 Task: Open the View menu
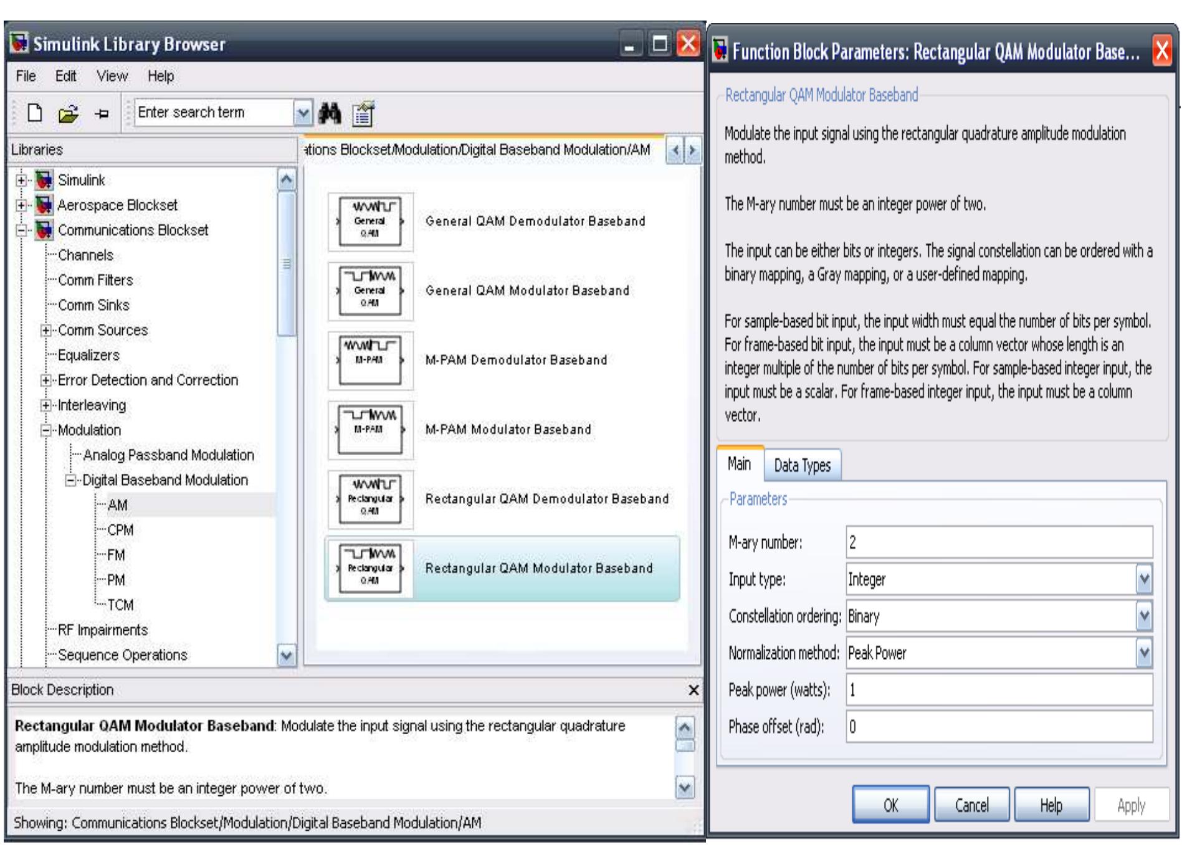pyautogui.click(x=112, y=76)
